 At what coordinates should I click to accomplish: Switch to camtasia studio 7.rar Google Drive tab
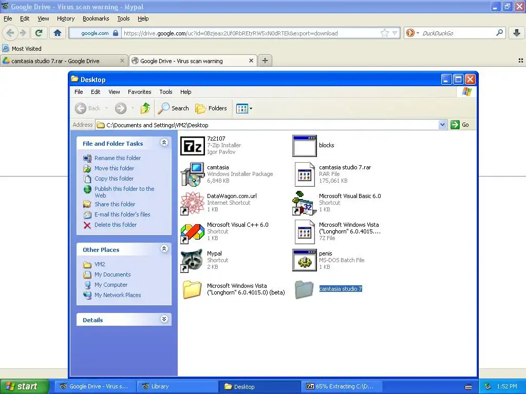[64, 61]
